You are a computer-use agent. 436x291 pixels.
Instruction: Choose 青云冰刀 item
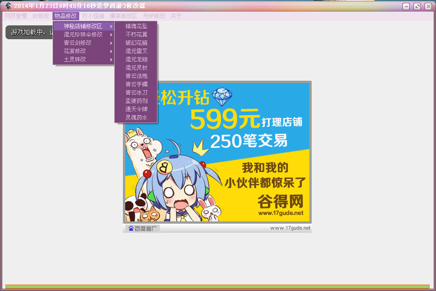[136, 92]
